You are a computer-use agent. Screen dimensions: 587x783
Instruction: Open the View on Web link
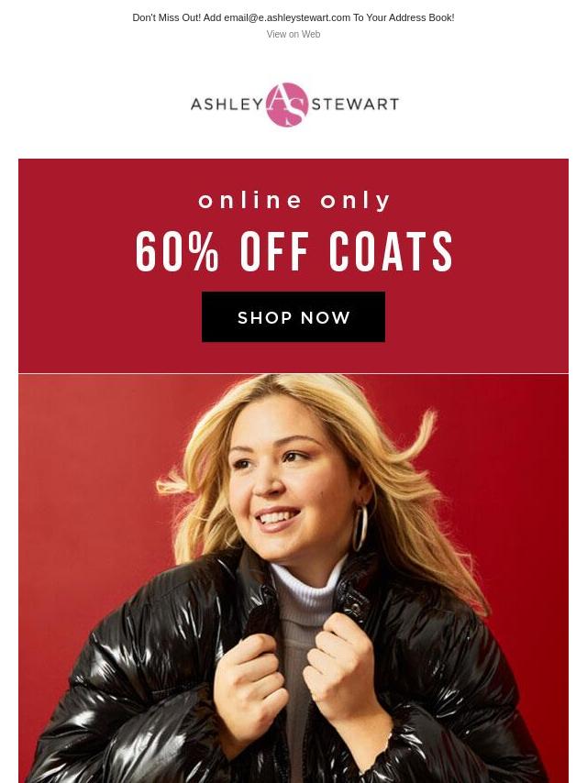[293, 34]
